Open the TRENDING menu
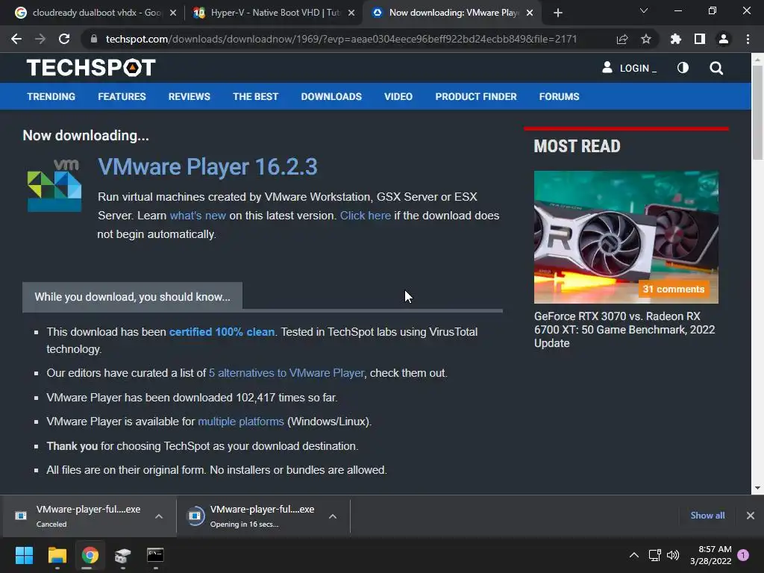764x573 pixels. [x=51, y=96]
